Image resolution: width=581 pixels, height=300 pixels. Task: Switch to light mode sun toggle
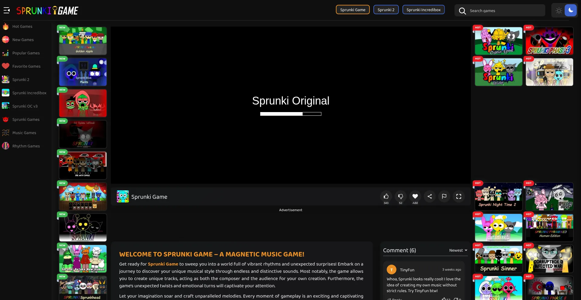point(559,11)
